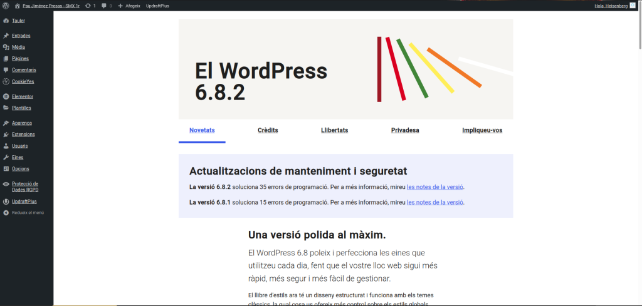642x306 pixels.
Task: Switch to the Crèdits tab
Action: pyautogui.click(x=268, y=130)
